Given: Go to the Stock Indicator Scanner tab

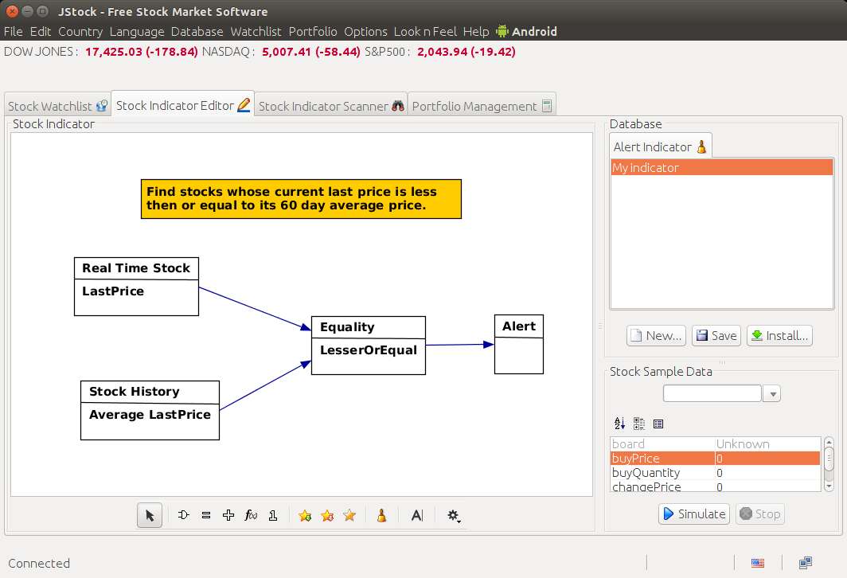Looking at the screenshot, I should (330, 106).
